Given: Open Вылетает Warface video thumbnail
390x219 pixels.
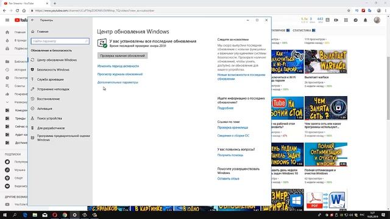Looking at the screenshot, I should click(x=326, y=61).
